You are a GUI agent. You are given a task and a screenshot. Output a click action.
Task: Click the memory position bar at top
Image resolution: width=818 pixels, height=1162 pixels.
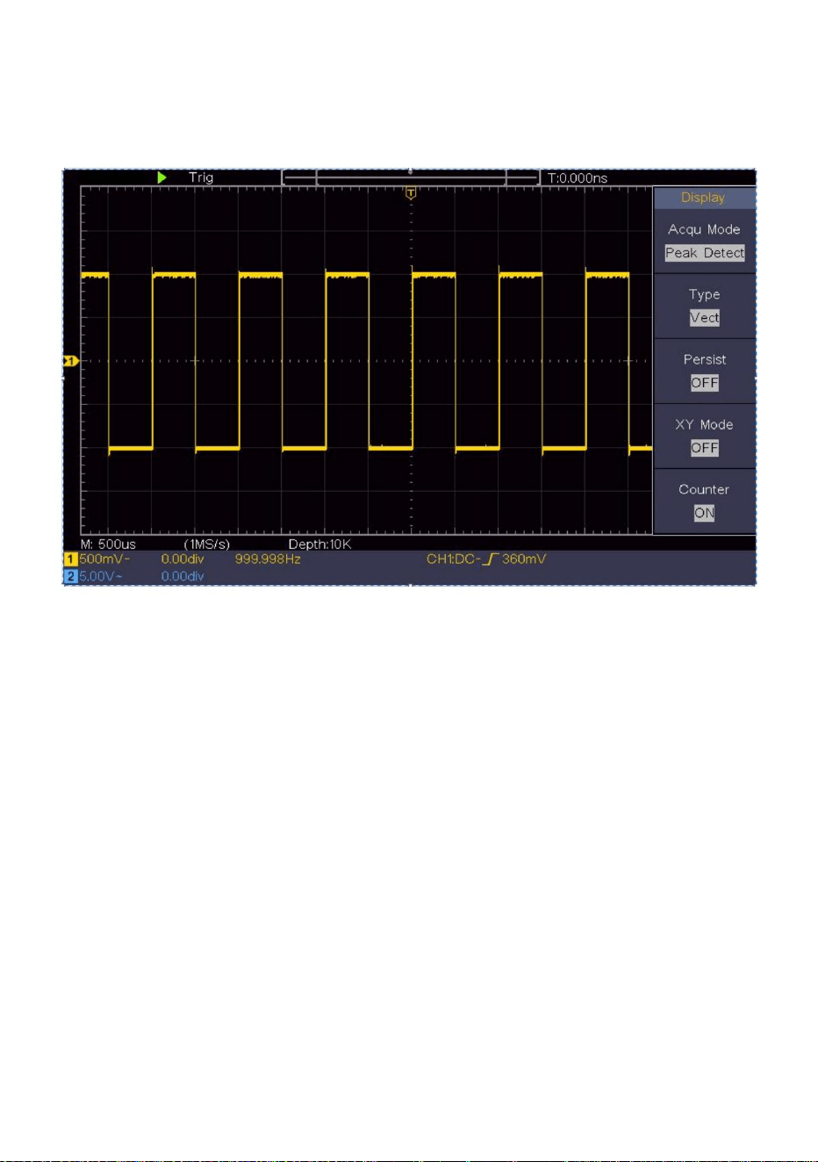click(411, 178)
